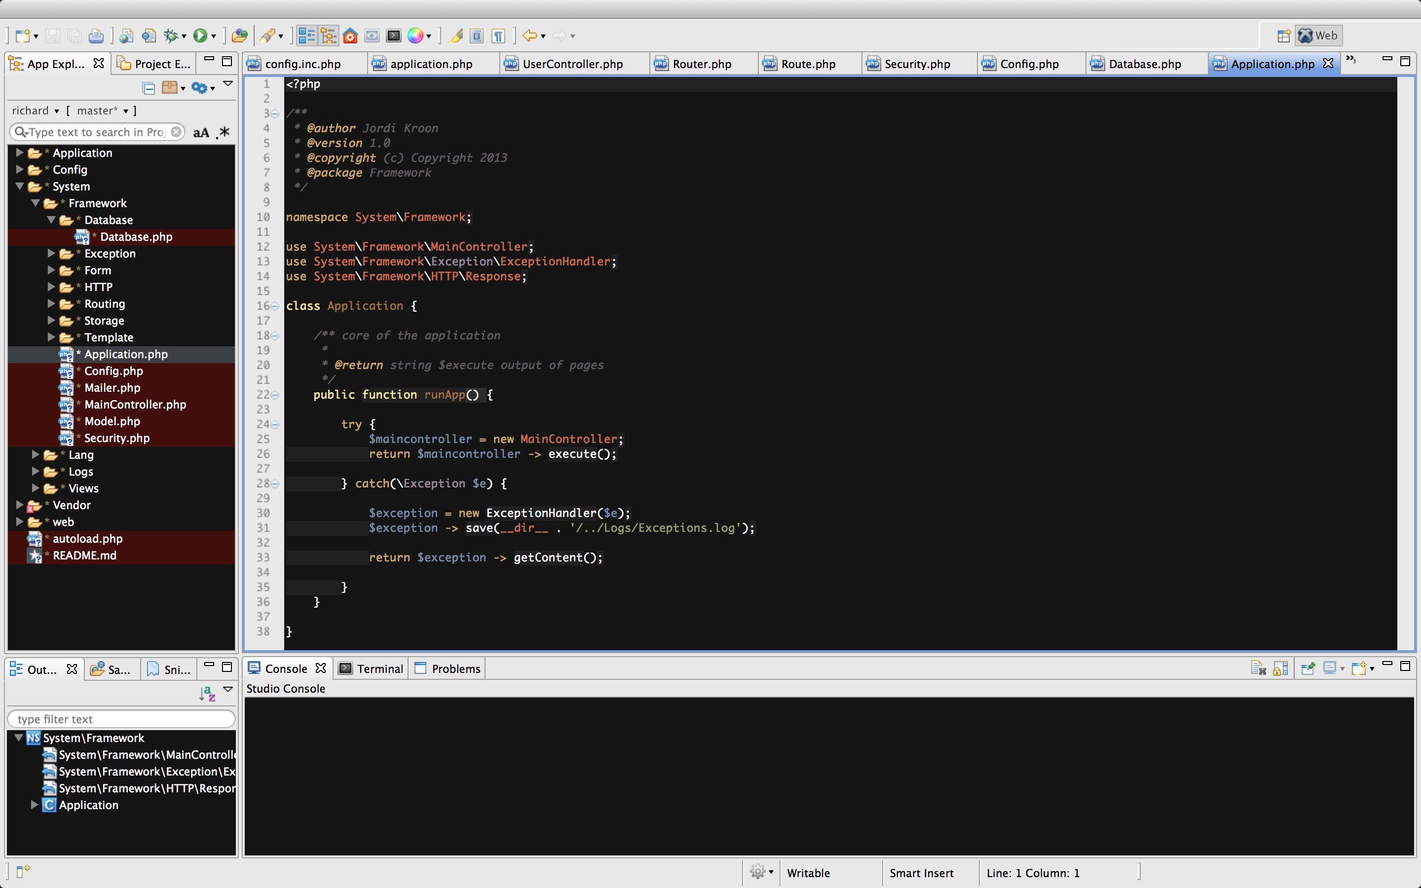Viewport: 1421px width, 888px height.
Task: Click the Open Terminal toolbar icon
Action: tap(393, 36)
